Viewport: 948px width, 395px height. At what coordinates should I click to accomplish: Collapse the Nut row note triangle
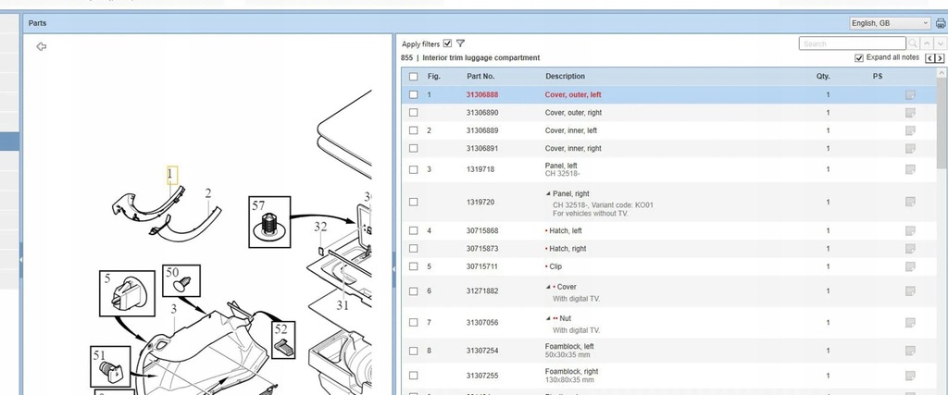pos(548,318)
